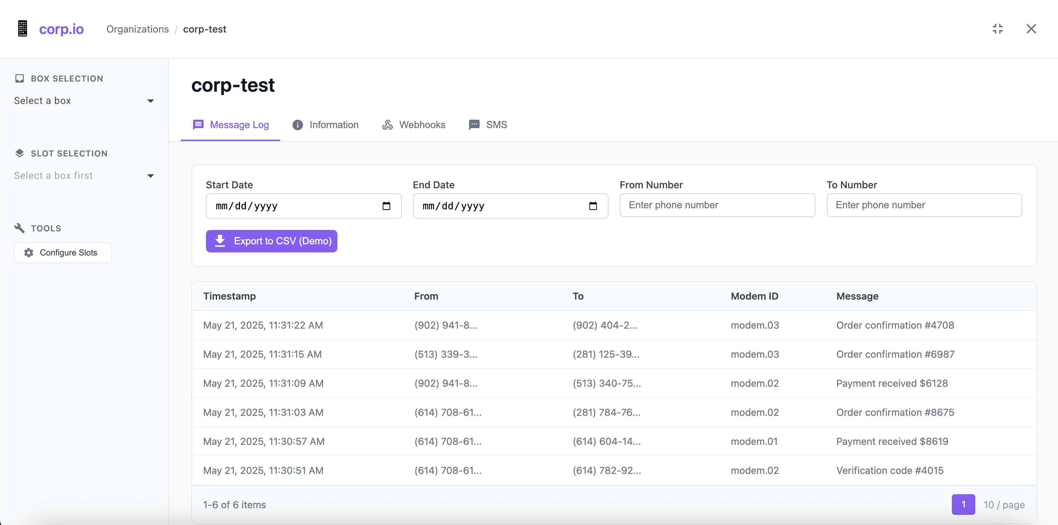Click the SMS speech bubble icon
1058x525 pixels.
point(474,124)
